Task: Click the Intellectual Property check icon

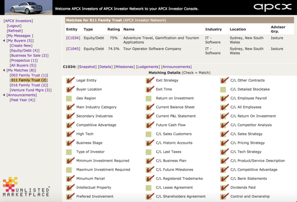Action: click(70, 188)
